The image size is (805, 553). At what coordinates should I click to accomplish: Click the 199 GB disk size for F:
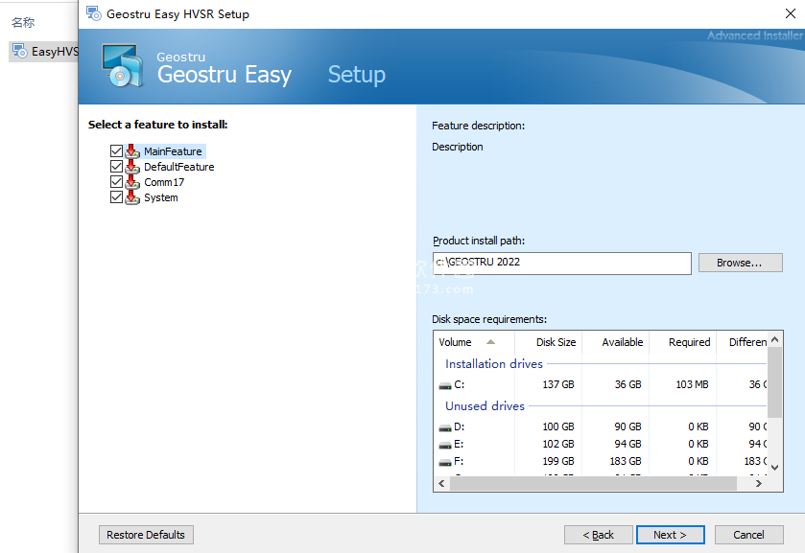pos(558,461)
